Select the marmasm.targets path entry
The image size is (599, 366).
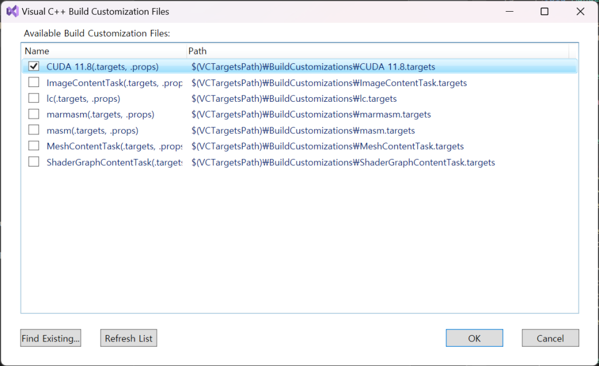[311, 115]
